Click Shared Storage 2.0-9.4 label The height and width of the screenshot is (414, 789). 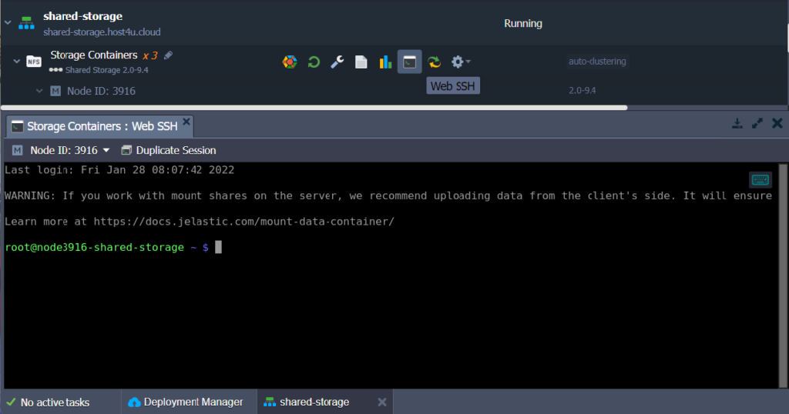(106, 70)
